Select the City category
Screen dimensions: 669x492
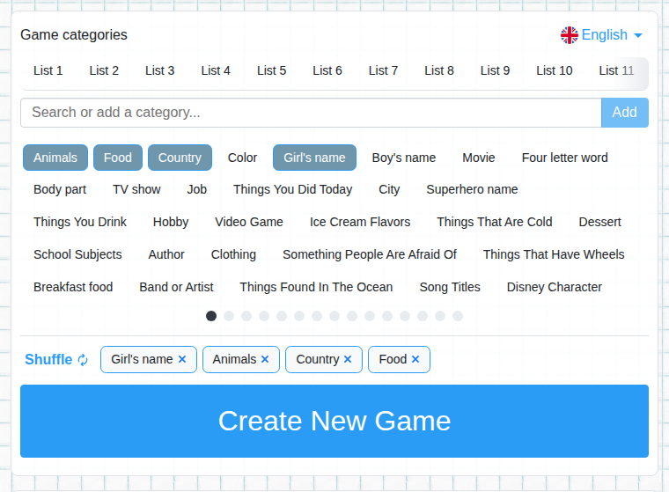click(x=389, y=189)
